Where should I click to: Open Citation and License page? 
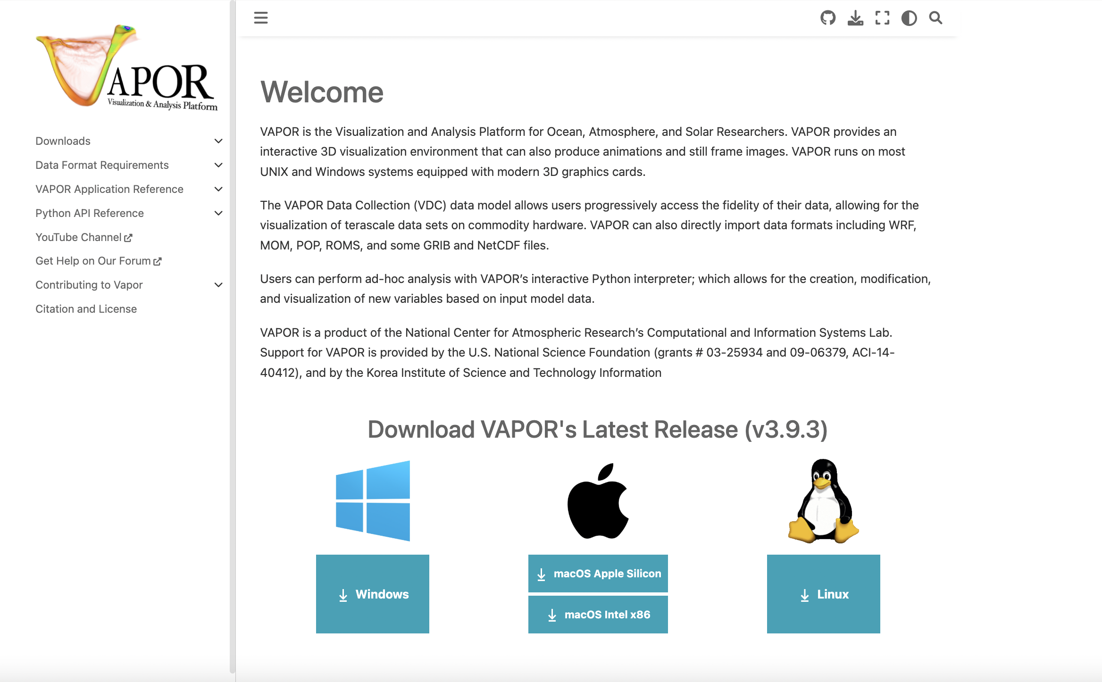(86, 309)
